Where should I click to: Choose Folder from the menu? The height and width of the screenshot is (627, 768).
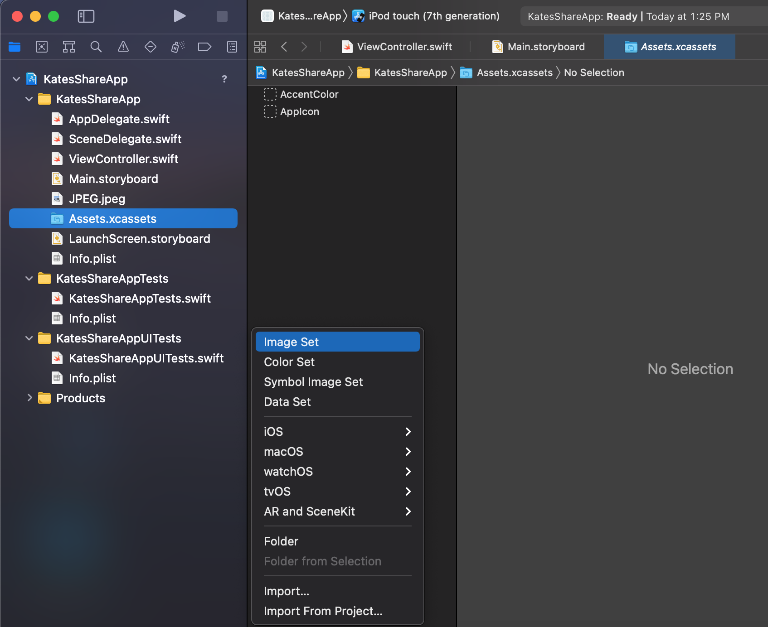[x=338, y=541]
